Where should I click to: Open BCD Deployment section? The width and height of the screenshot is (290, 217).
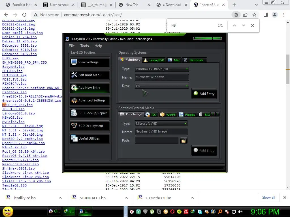(90, 126)
